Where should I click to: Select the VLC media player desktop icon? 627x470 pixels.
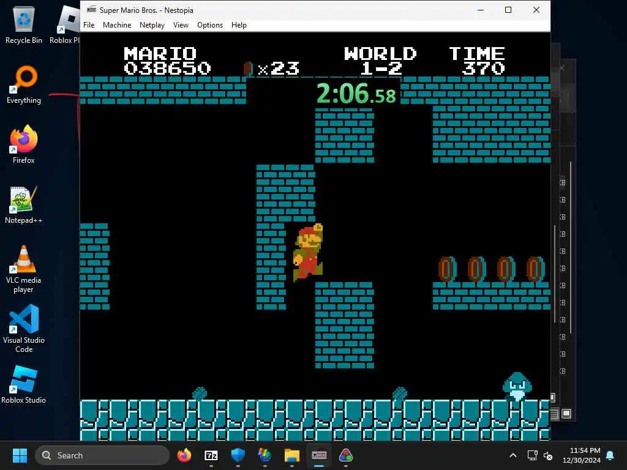[x=24, y=269]
